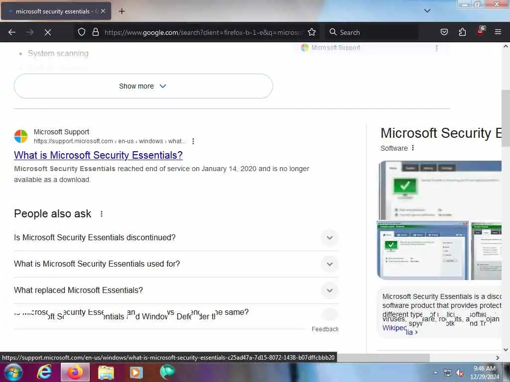Open Firefox application menu

(x=498, y=32)
